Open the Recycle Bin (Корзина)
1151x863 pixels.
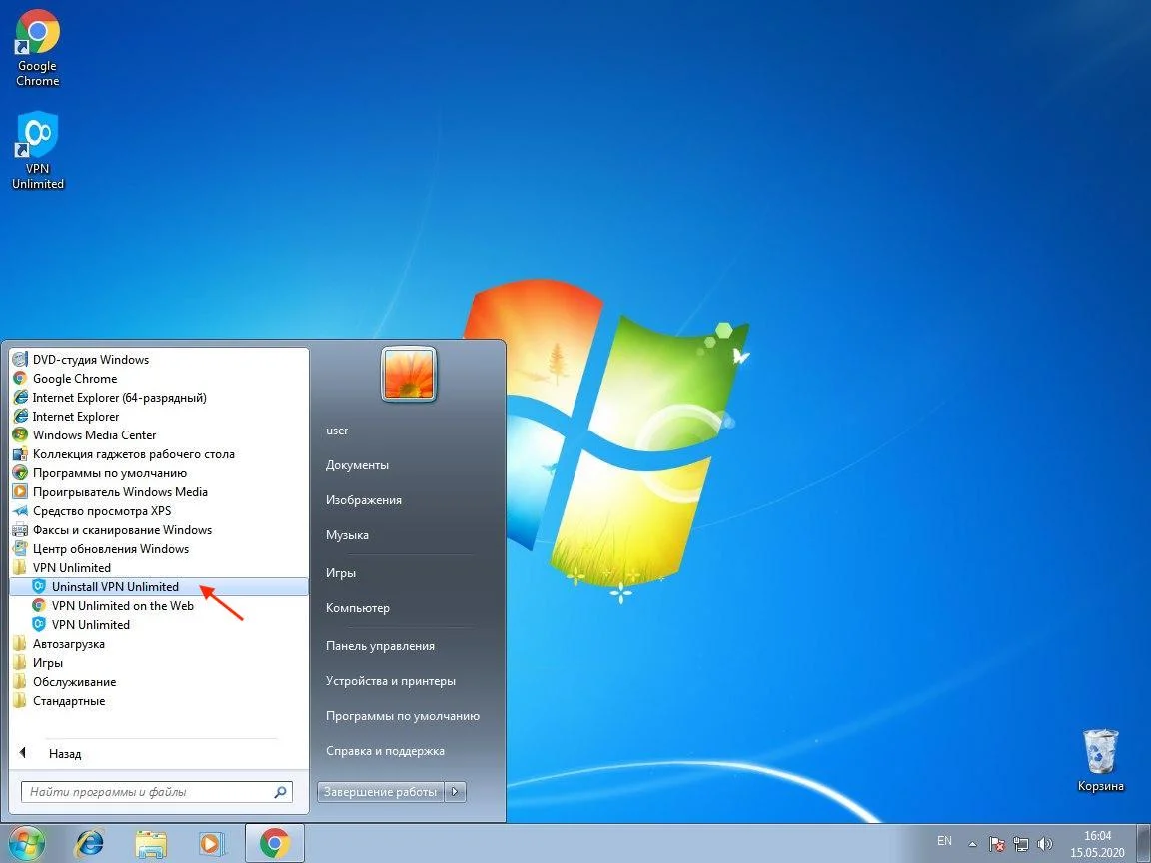(x=1100, y=759)
